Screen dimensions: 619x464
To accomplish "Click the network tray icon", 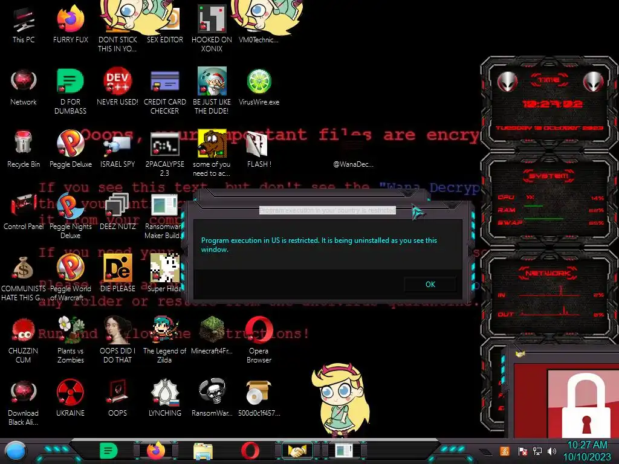I will tap(537, 451).
